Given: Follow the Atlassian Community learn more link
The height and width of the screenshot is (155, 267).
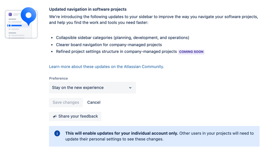Looking at the screenshot, I should pyautogui.click(x=106, y=67).
